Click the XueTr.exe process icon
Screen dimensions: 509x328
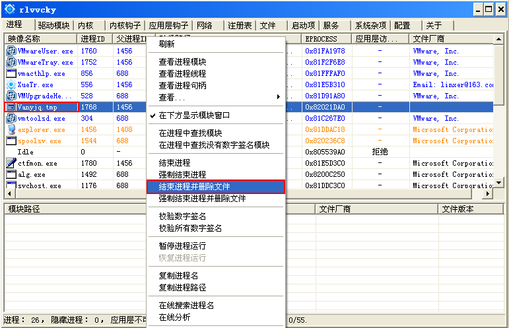11,84
